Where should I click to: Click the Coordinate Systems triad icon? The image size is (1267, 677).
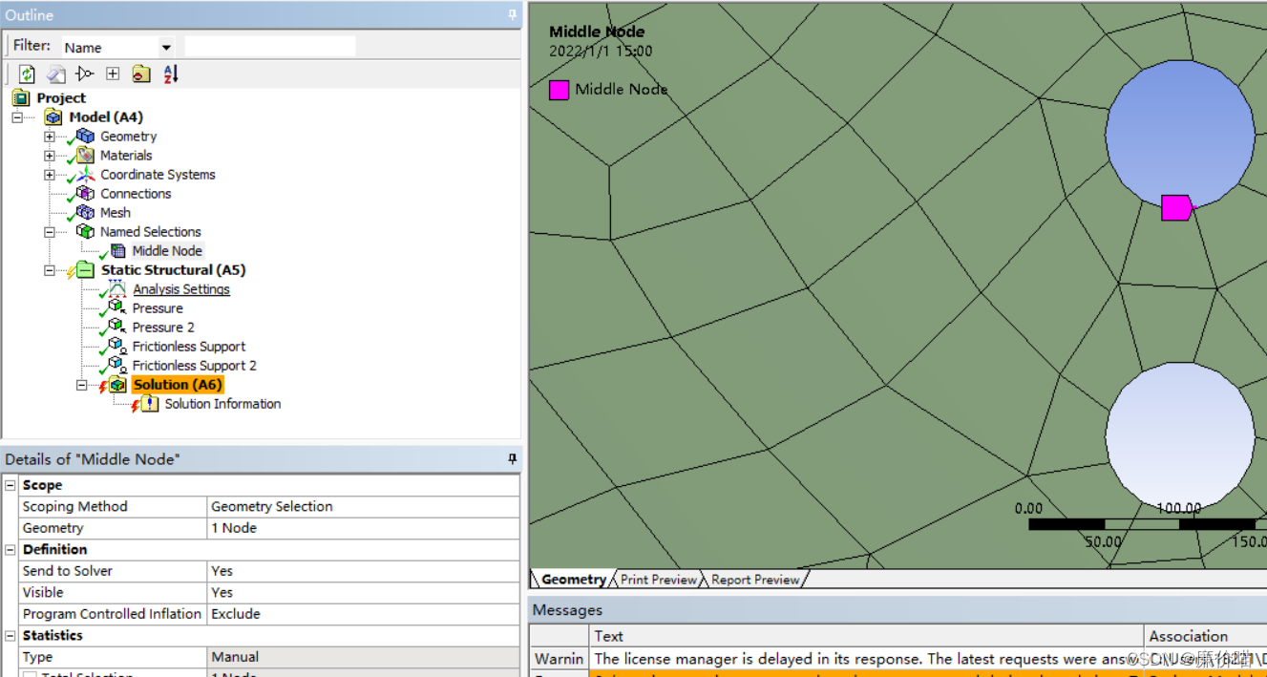click(x=86, y=175)
